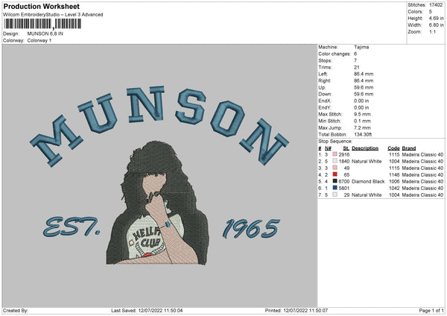Click the 'Up:' value 59.6 mm
This screenshot has width=447, height=316.
[364, 87]
